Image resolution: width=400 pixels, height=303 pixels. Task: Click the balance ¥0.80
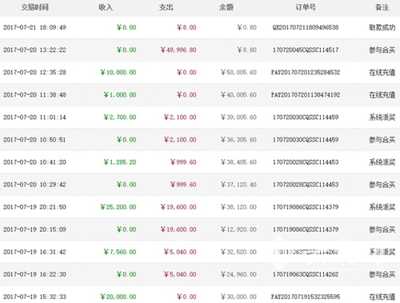pos(246,27)
